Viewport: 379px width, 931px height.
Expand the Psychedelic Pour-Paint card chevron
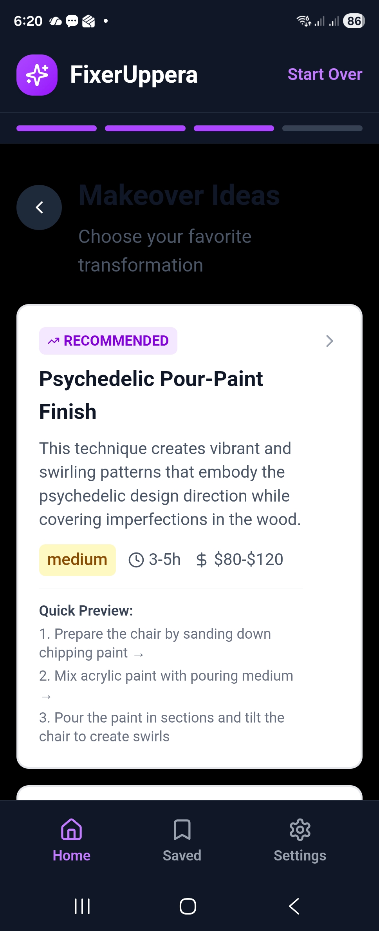tap(330, 341)
